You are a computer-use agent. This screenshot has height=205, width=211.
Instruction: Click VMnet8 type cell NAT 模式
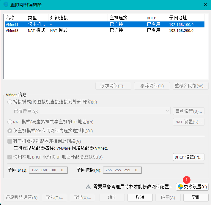pyautogui.click(x=37, y=30)
